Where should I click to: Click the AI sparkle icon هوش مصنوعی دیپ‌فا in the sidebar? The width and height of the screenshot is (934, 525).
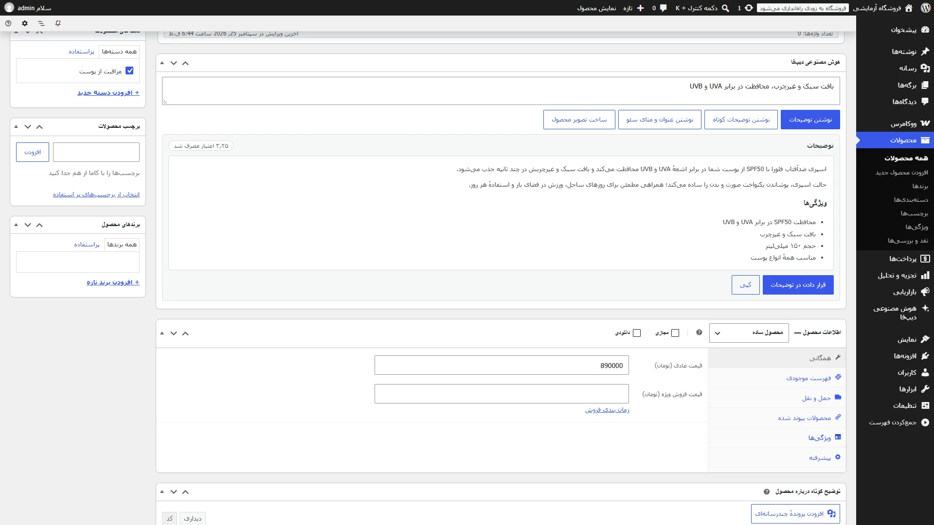coord(925,308)
